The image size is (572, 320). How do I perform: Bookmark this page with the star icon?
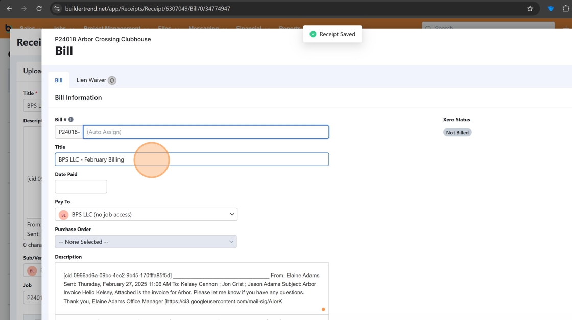(x=530, y=8)
